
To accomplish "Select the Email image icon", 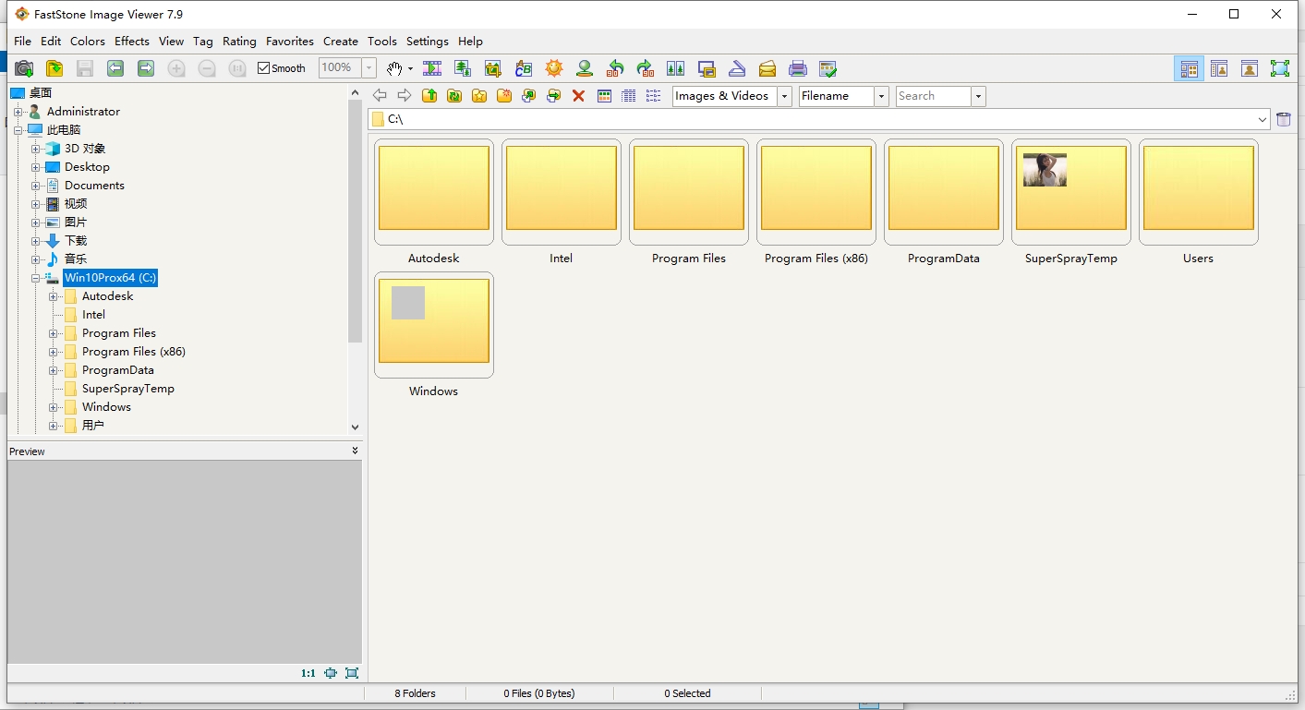I will pyautogui.click(x=767, y=67).
